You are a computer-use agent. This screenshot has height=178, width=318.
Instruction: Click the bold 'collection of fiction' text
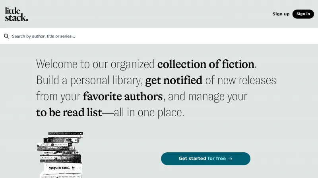click(206, 64)
